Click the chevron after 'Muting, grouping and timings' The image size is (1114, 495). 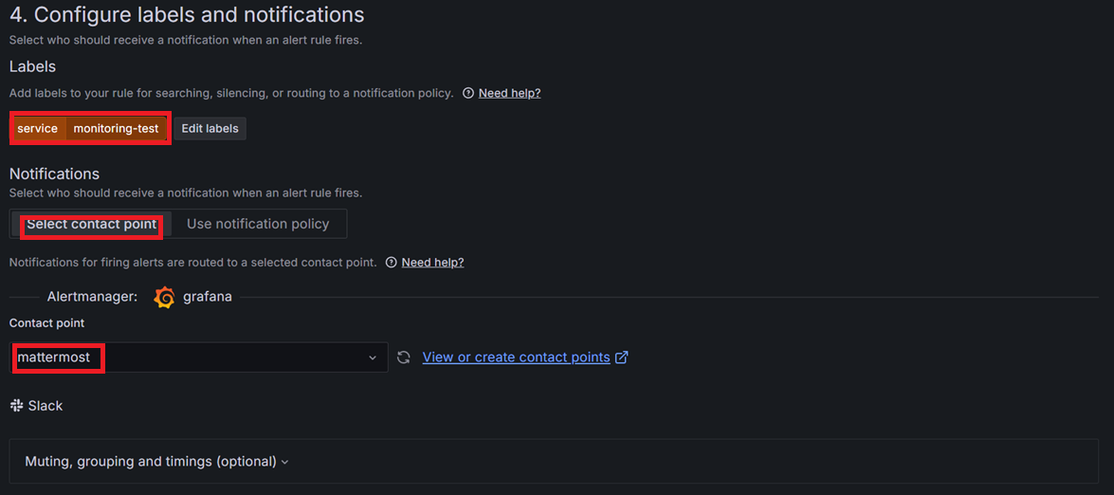[x=284, y=463]
